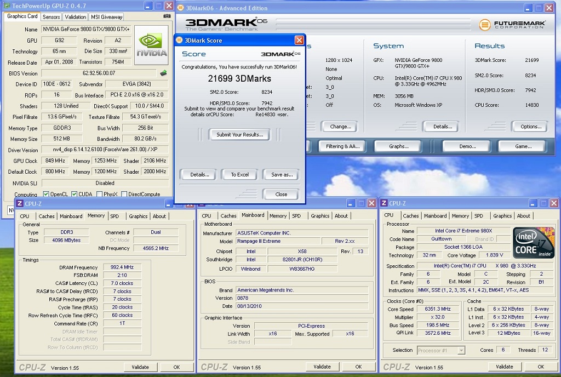Click the "14830" CPU Score in Results
This screenshot has height=377, width=561.
(x=531, y=105)
